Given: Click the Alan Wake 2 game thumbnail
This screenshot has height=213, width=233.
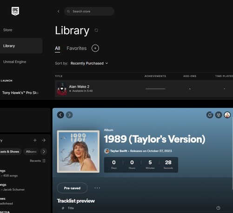Looking at the screenshot, I should [x=62, y=89].
